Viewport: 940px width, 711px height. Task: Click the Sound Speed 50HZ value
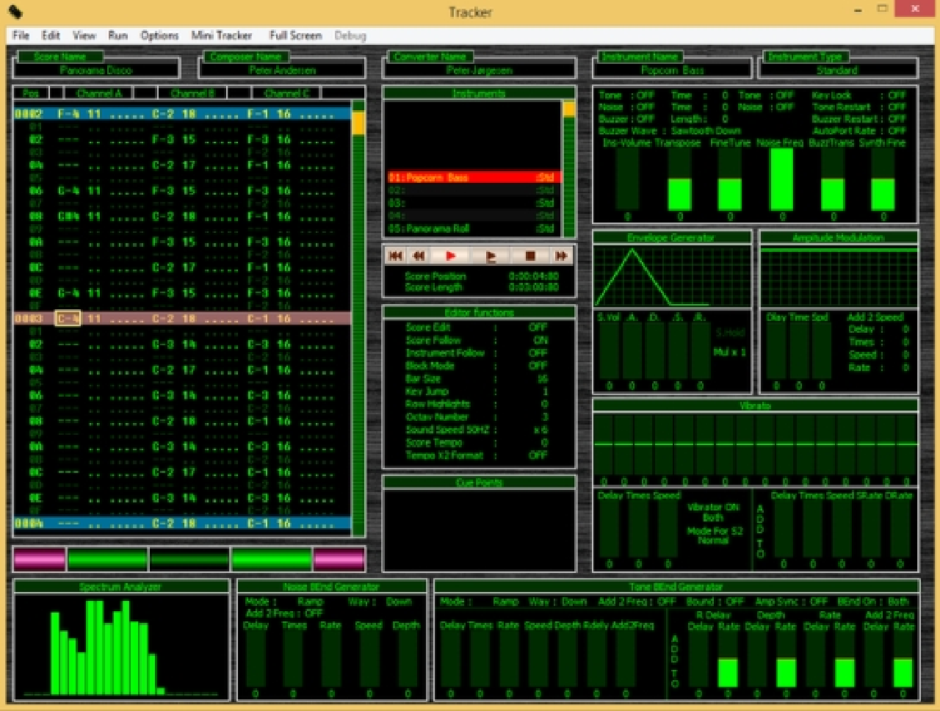click(x=541, y=430)
